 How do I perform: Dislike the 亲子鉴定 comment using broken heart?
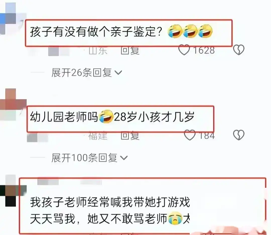coord(239,50)
